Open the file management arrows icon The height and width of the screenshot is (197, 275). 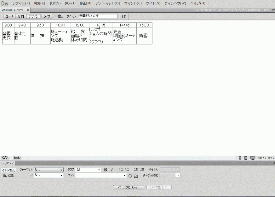pos(124,16)
